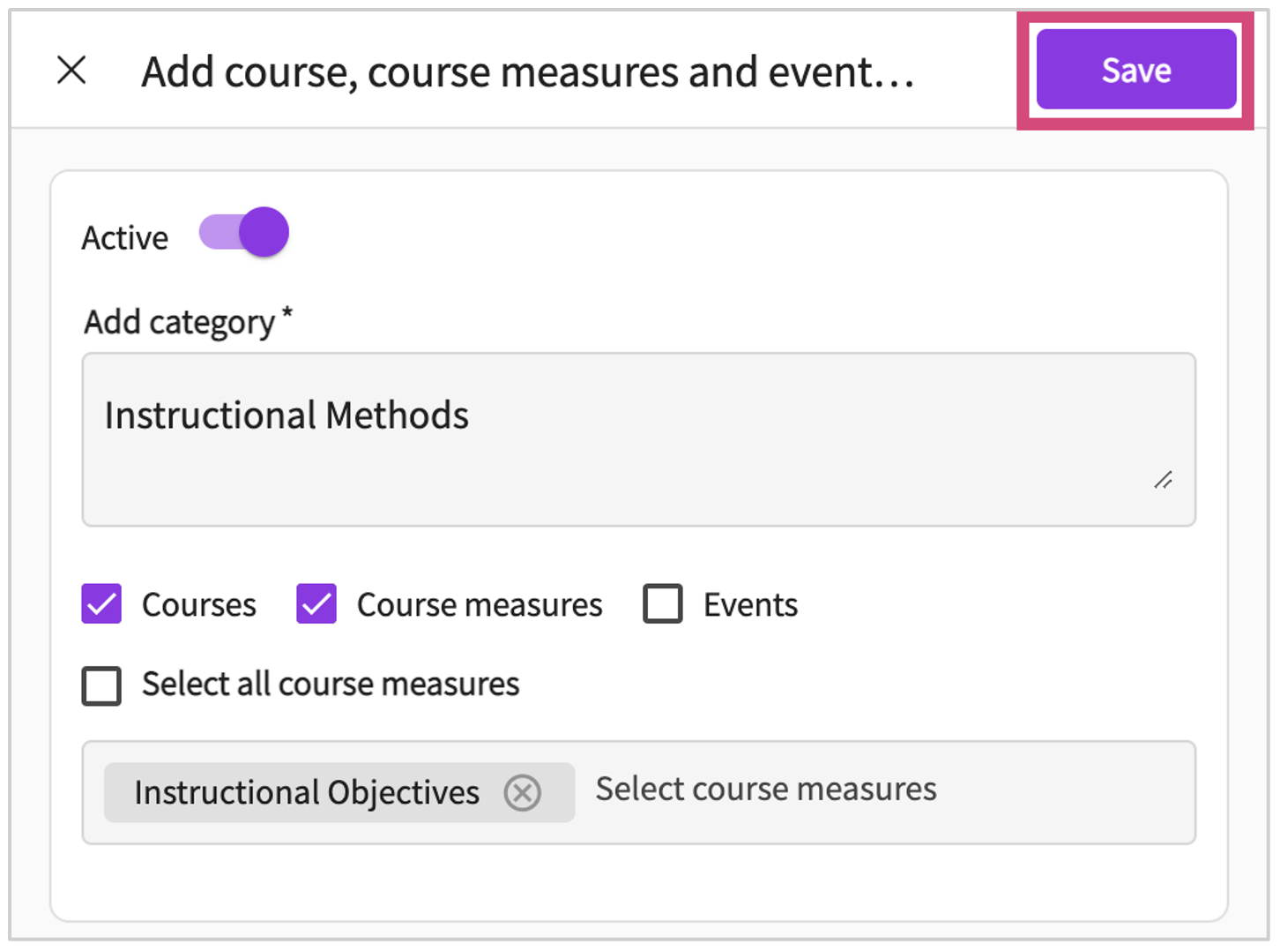Viewport: 1280px width, 951px height.
Task: Enable the Events checkbox
Action: click(663, 604)
